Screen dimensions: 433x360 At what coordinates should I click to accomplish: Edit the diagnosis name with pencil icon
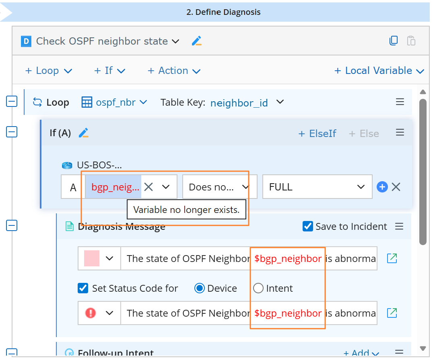pyautogui.click(x=197, y=41)
